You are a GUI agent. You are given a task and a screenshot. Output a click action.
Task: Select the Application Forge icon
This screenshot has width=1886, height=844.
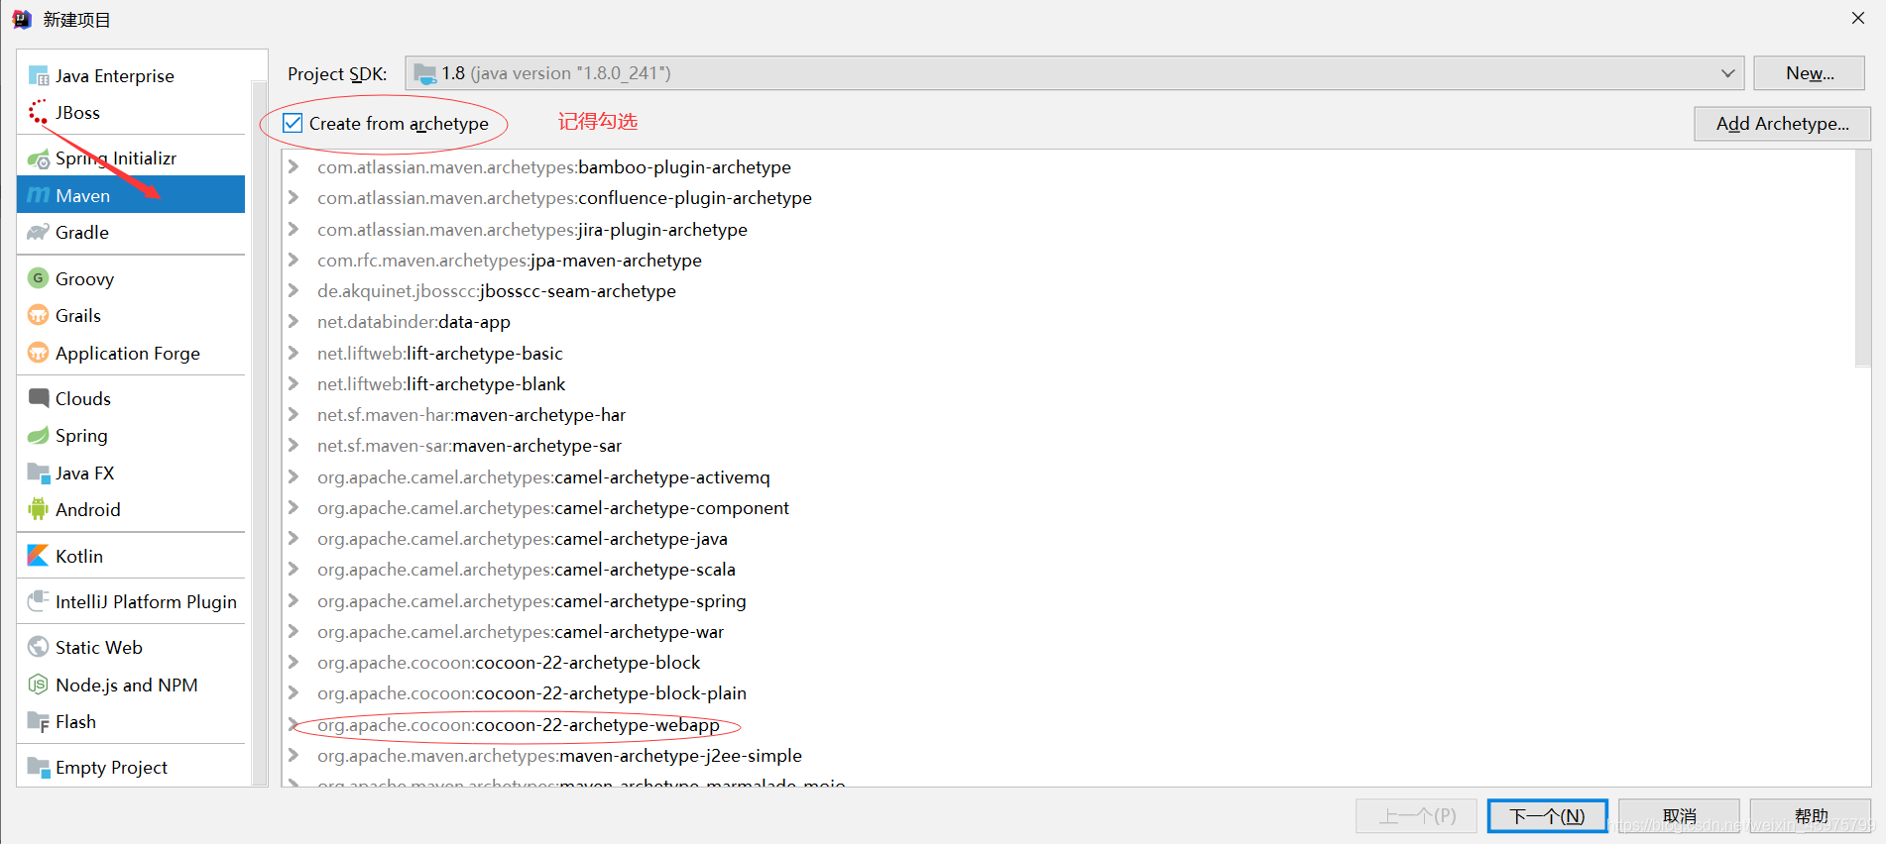tap(39, 353)
